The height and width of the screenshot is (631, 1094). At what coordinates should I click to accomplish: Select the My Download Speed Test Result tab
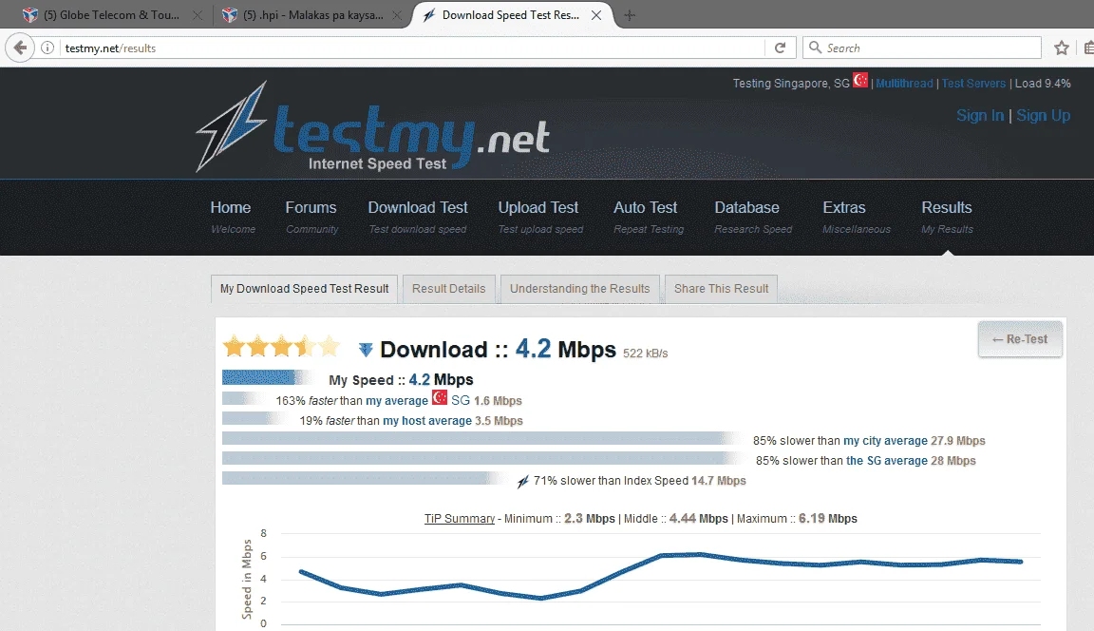pyautogui.click(x=304, y=288)
